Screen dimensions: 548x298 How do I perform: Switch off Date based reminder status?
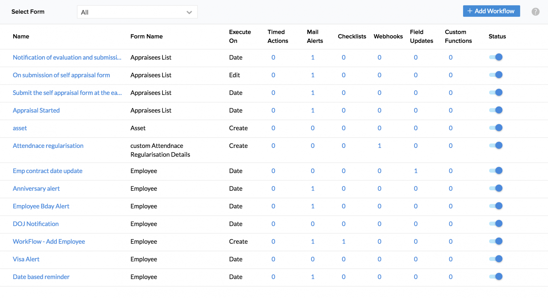pyautogui.click(x=496, y=277)
